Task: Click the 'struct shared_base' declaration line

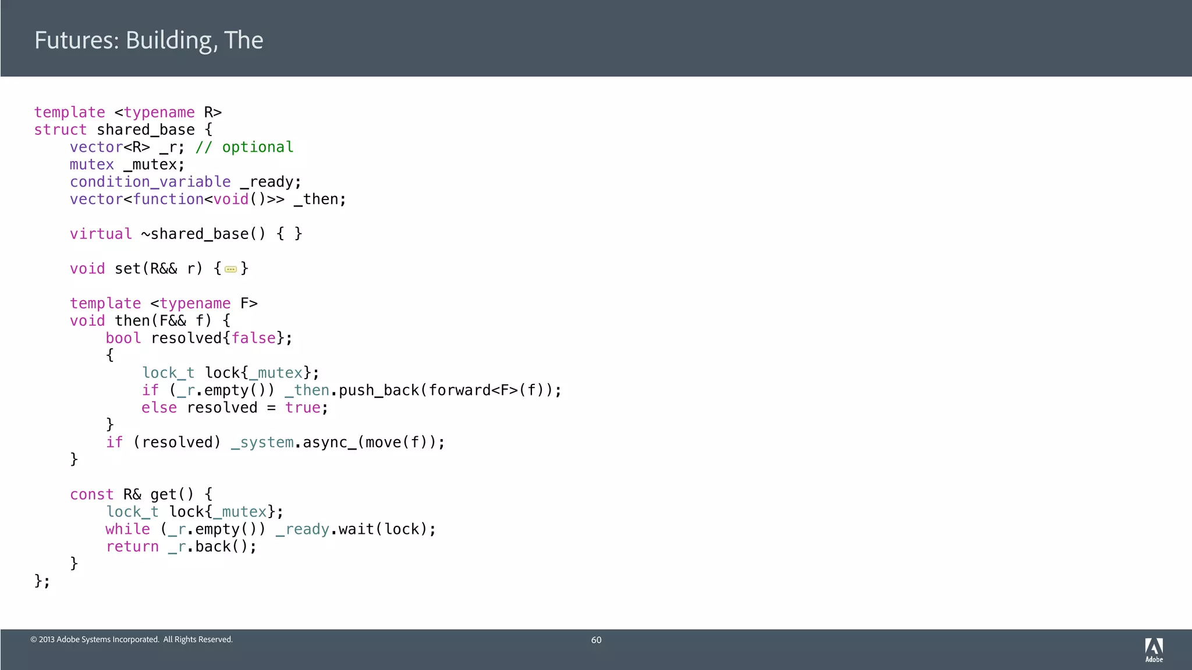Action: click(x=123, y=130)
